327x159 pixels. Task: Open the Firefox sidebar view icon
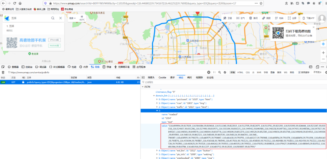pos(297,3)
